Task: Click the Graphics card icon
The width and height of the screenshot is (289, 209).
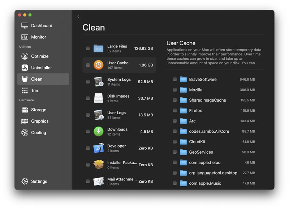Action: click(25, 121)
